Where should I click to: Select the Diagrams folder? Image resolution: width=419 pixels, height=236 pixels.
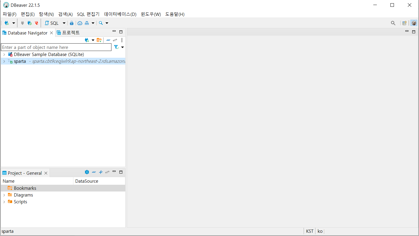23,195
